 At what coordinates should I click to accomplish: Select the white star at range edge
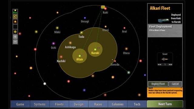(x=45, y=84)
